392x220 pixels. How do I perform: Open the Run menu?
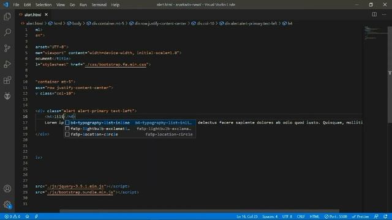83,5
